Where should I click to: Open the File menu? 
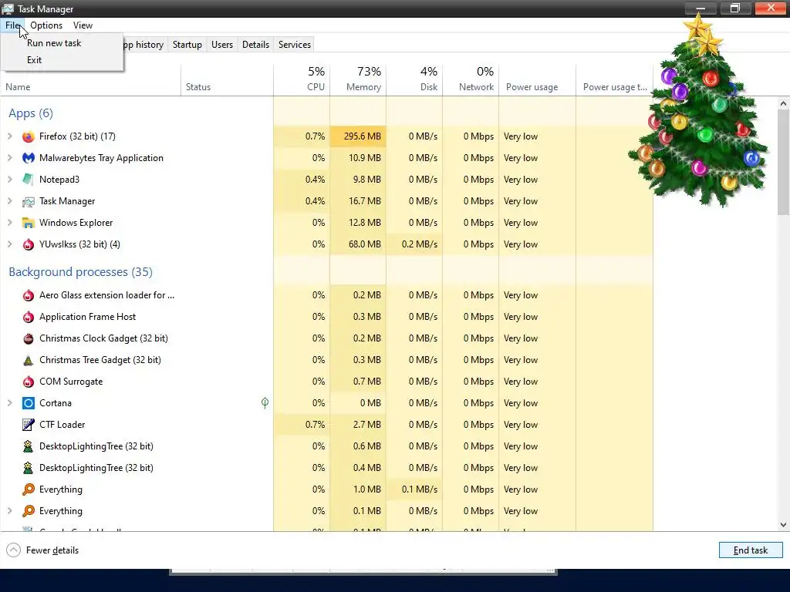[12, 25]
